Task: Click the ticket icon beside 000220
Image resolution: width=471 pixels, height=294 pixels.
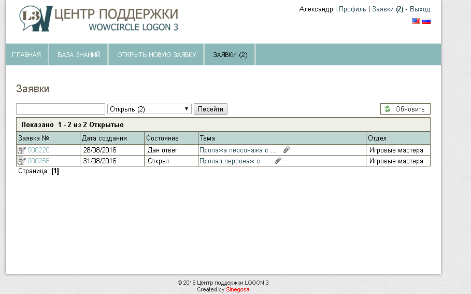Action: point(21,150)
